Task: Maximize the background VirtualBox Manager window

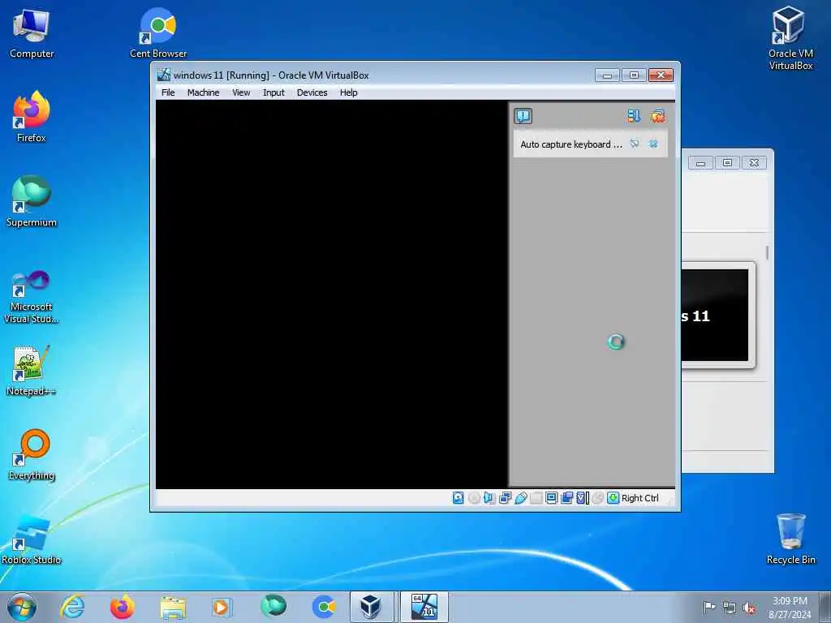Action: coord(727,162)
